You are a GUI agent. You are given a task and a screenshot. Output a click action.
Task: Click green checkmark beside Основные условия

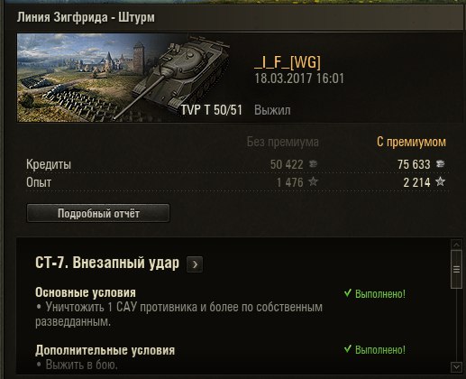pyautogui.click(x=348, y=293)
